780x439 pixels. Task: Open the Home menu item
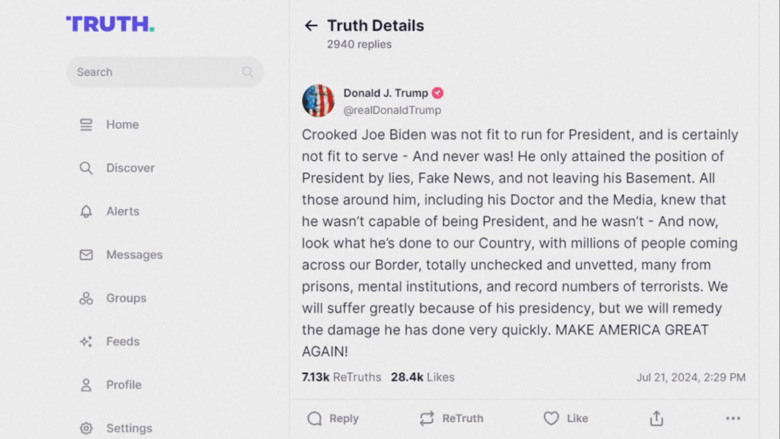tap(122, 124)
